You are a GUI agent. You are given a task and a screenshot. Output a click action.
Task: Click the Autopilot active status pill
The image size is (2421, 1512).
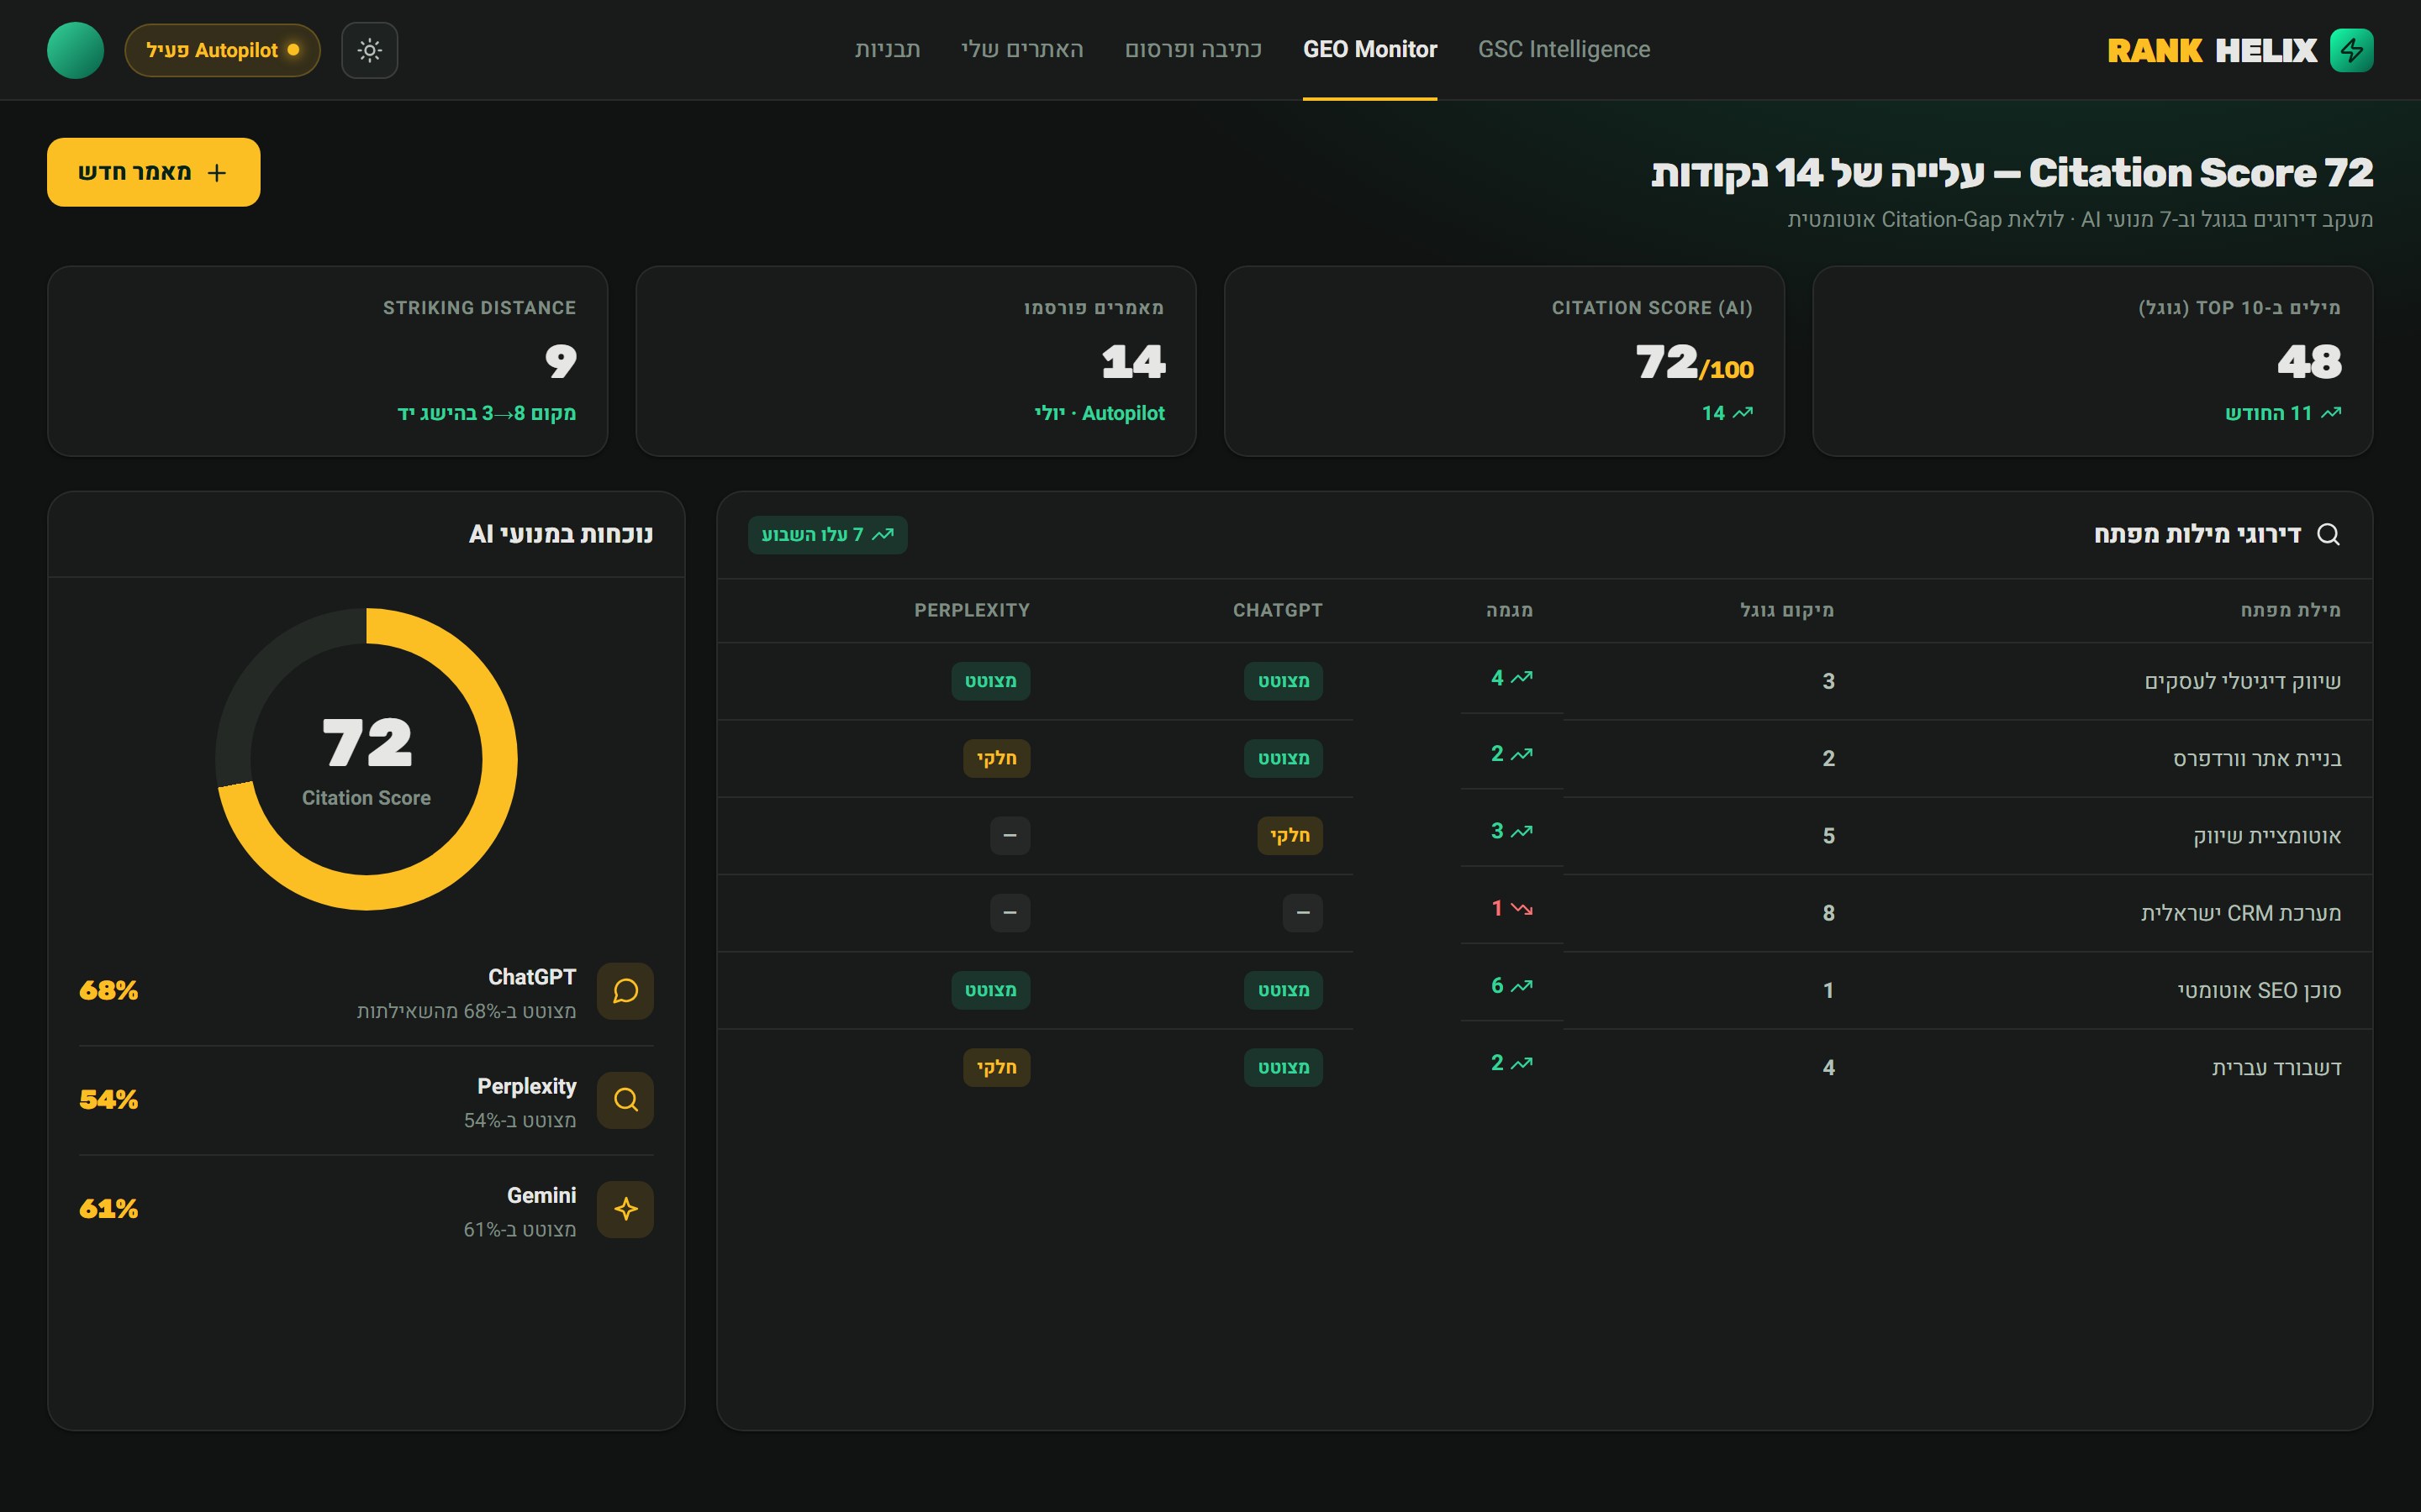(x=222, y=50)
